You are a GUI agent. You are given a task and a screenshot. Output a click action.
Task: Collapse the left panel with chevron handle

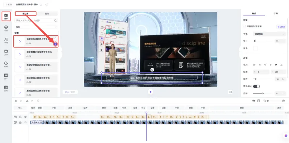(61, 52)
